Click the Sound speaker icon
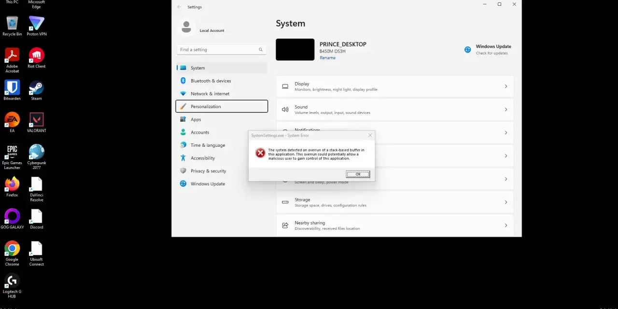The height and width of the screenshot is (309, 618). pyautogui.click(x=285, y=110)
